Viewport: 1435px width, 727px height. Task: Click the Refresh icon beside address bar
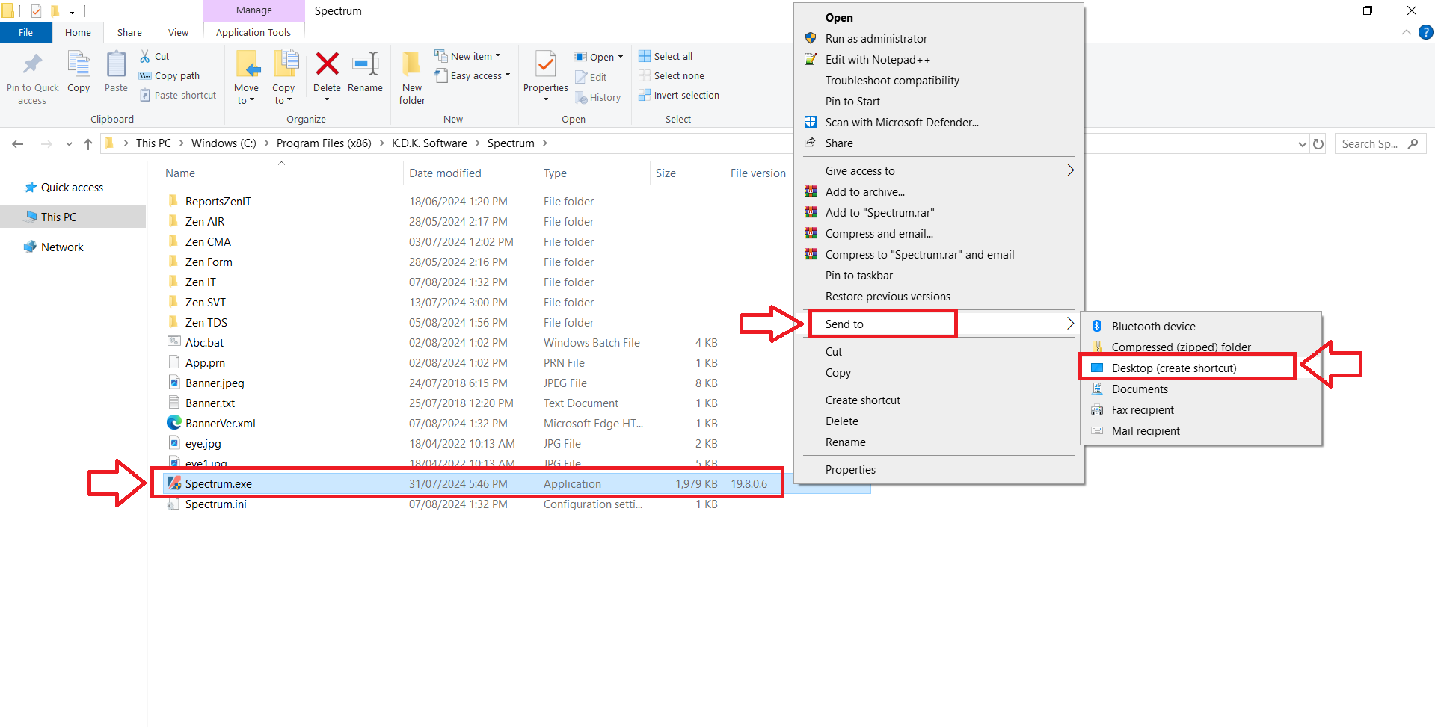tap(1318, 144)
